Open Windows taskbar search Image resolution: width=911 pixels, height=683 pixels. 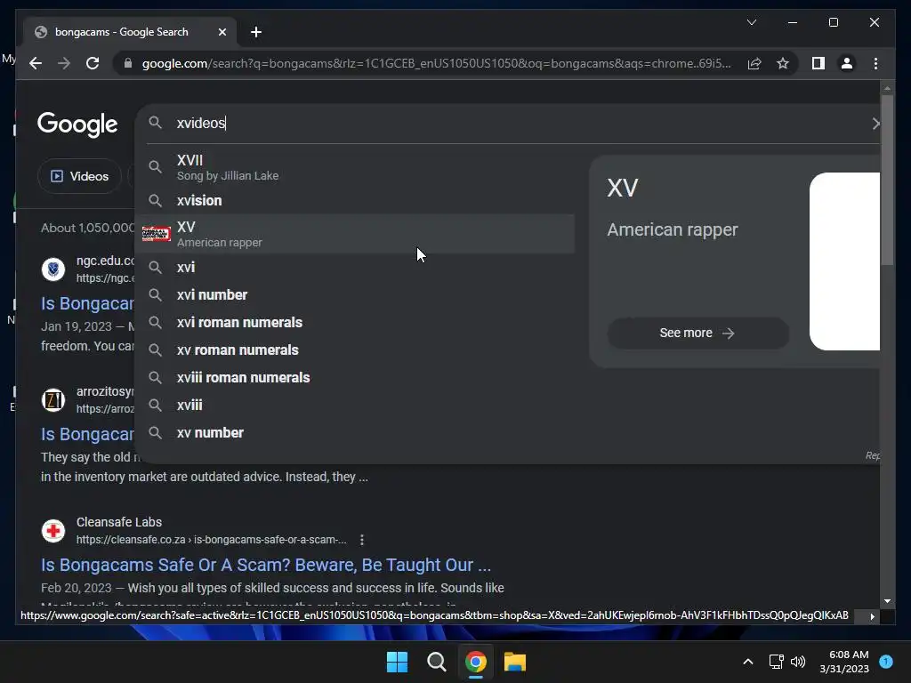436,662
